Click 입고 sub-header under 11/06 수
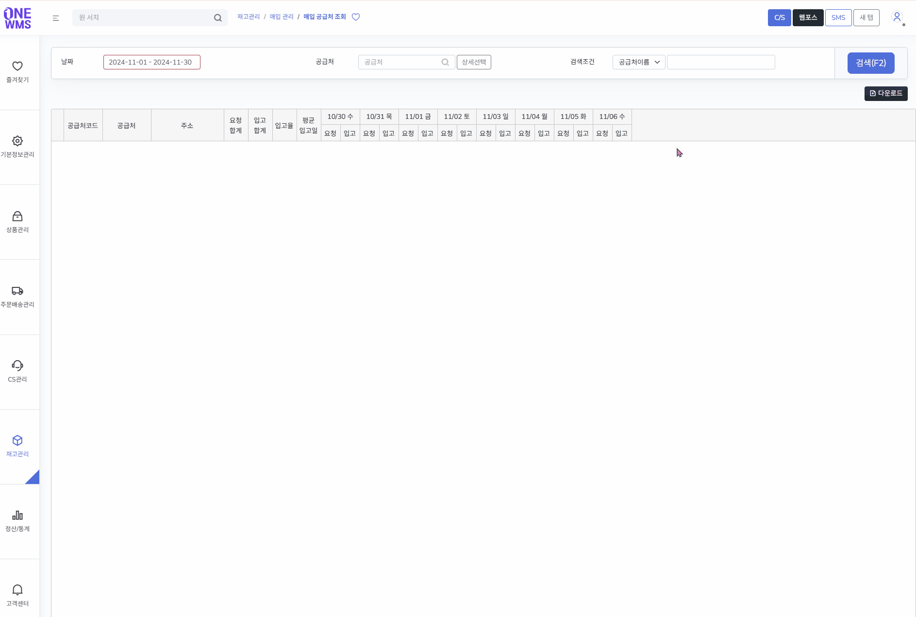916x617 pixels. [622, 133]
